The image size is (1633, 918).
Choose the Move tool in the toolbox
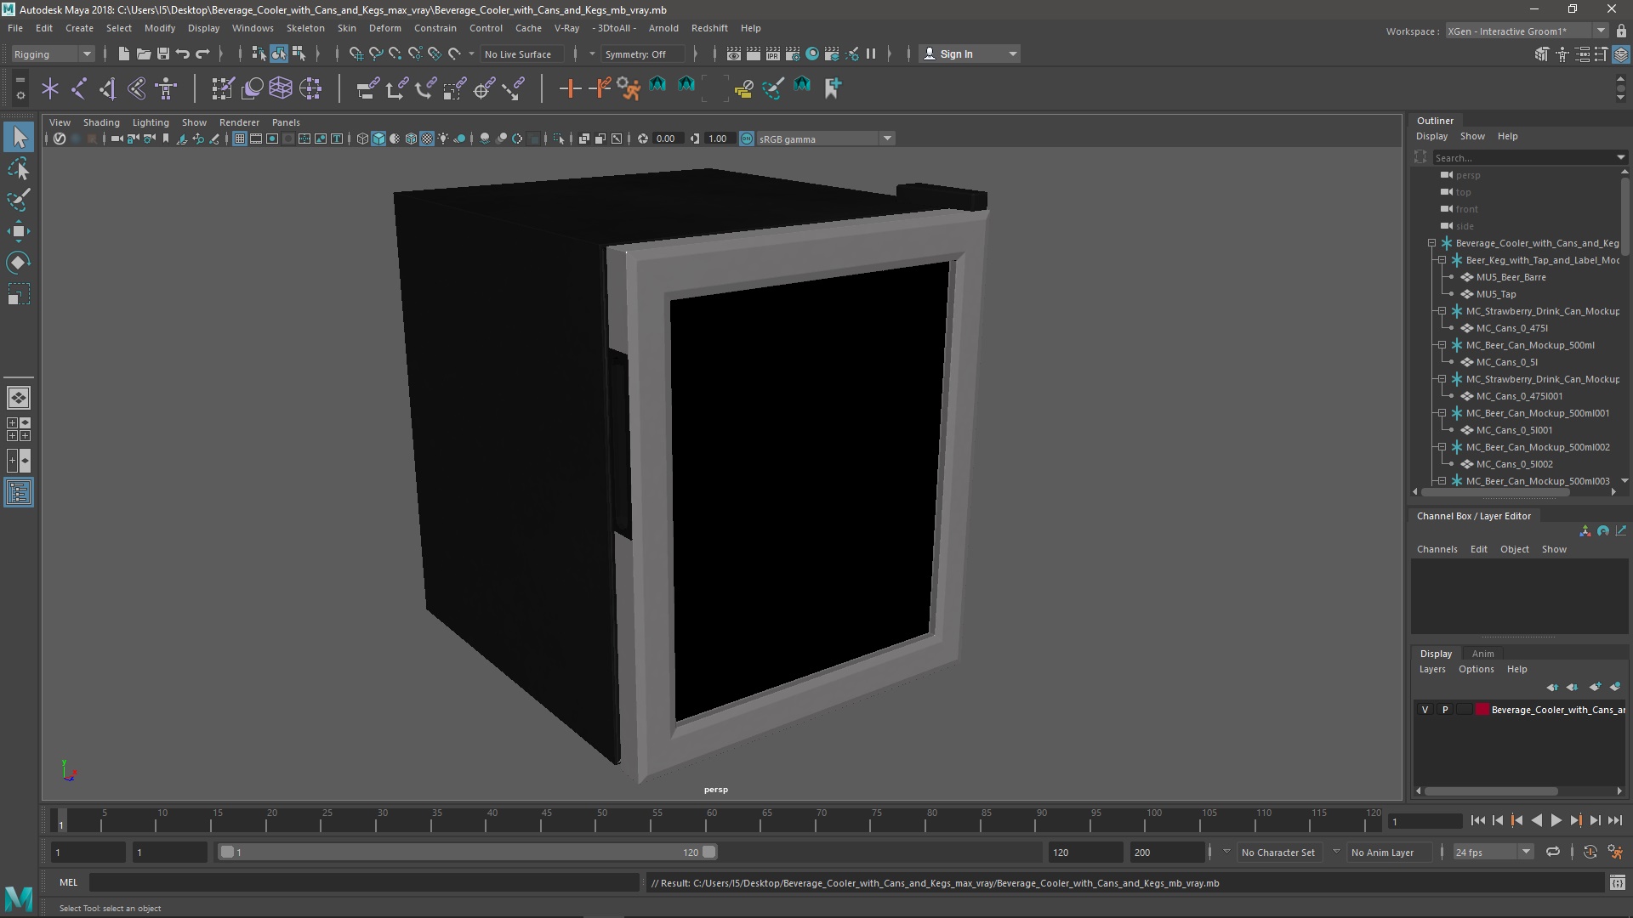tap(19, 231)
